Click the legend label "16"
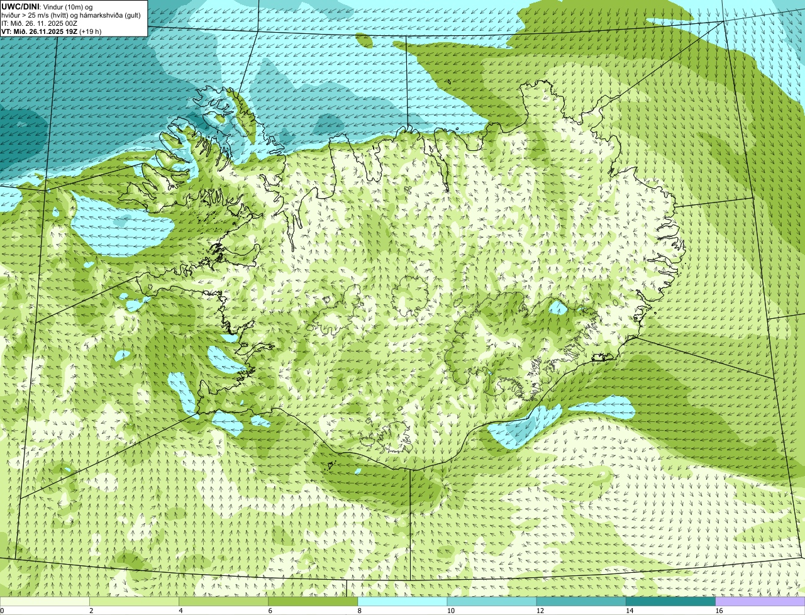Viewport: 805px width, 615px height. coord(719,611)
